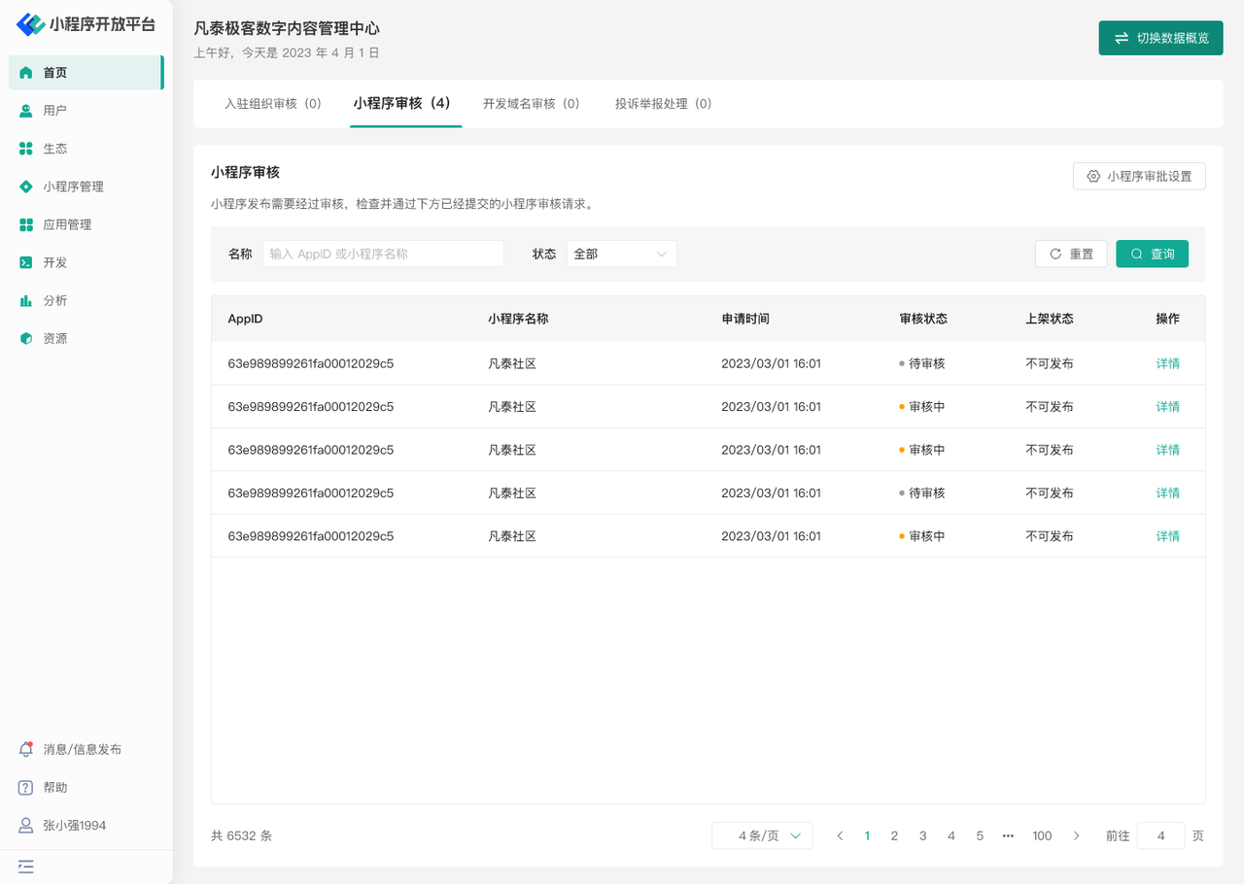Click the 查询 search button
The height and width of the screenshot is (884, 1244).
click(1152, 254)
